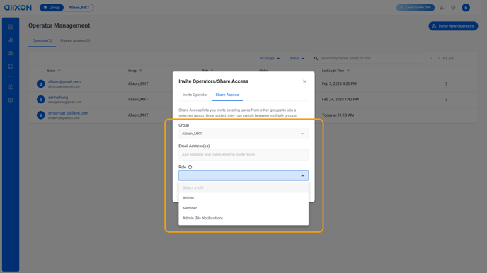This screenshot has width=487, height=273.
Task: Open the All Groups filter dropdown
Action: (x=270, y=58)
